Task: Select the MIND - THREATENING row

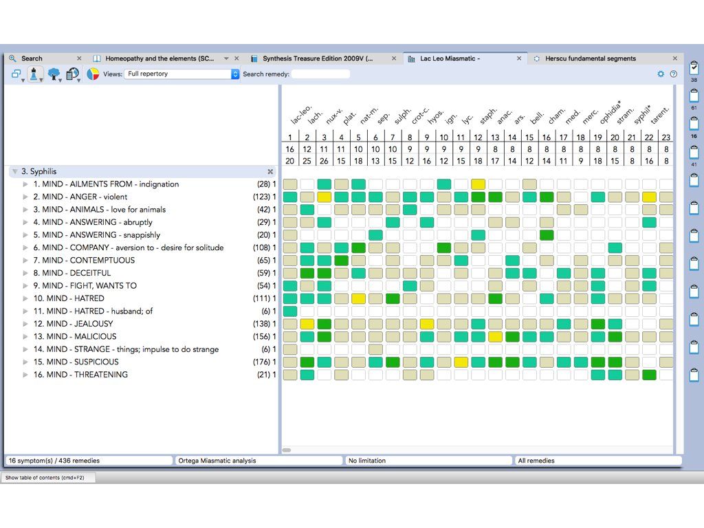Action: [142, 375]
